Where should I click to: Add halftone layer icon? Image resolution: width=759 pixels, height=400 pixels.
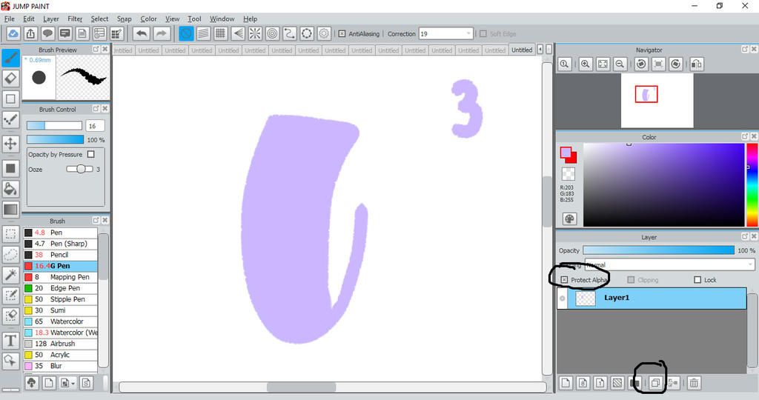pos(617,383)
